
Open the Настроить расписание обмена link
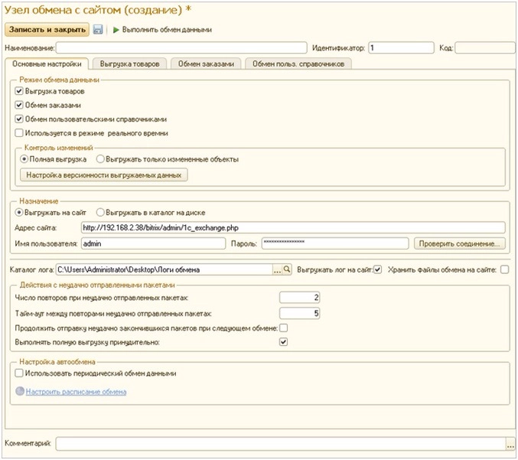(x=76, y=392)
